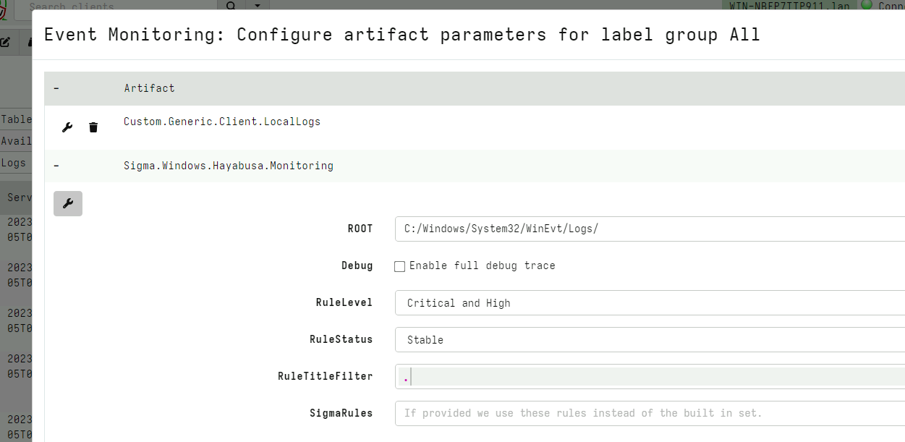Viewport: 905px width, 442px height.
Task: Delete the Custom.Generic.Client.LocalLogs artifact via trash icon
Action: tap(93, 127)
